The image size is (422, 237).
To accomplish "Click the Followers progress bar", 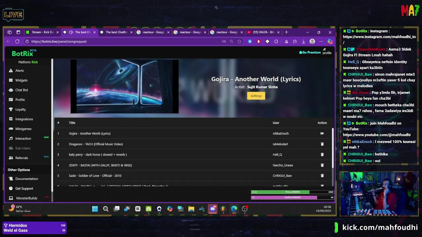I will (292, 192).
